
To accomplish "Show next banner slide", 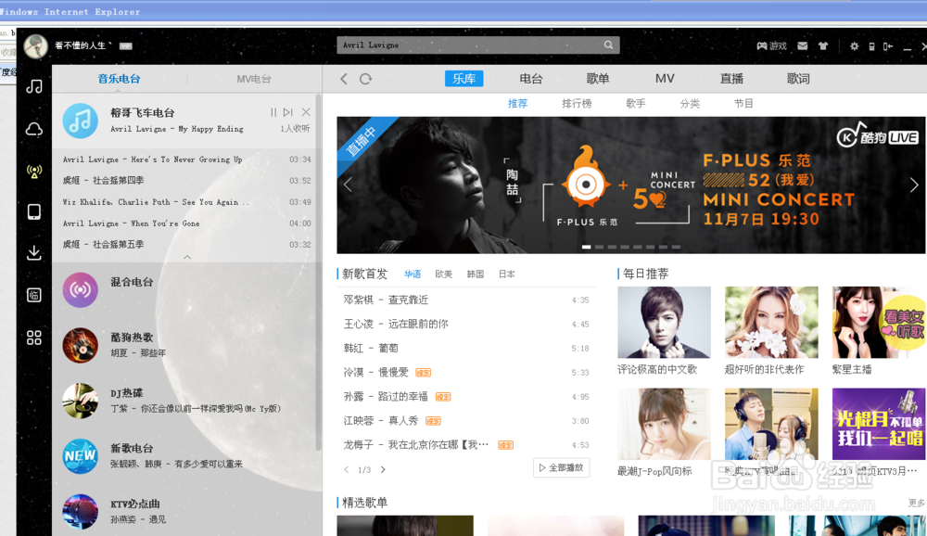I will [x=914, y=185].
